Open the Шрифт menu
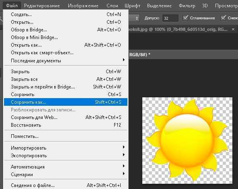Viewport: 238px width, 189px height. (x=132, y=6)
